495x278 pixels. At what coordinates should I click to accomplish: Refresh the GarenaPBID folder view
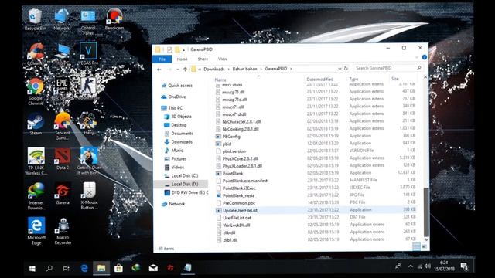click(346, 69)
